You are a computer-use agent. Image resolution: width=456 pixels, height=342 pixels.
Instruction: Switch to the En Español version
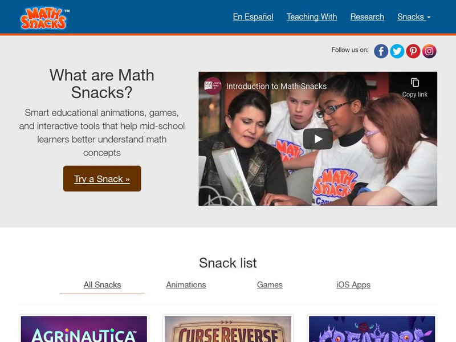click(253, 17)
